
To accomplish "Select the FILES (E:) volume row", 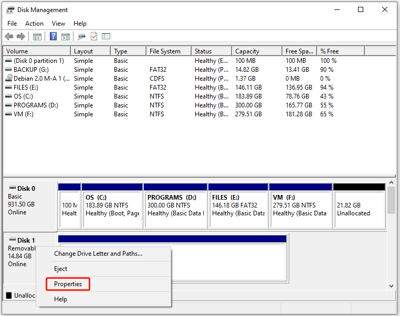I will coord(199,88).
